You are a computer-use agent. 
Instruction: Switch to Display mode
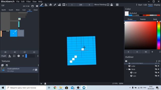157,5
